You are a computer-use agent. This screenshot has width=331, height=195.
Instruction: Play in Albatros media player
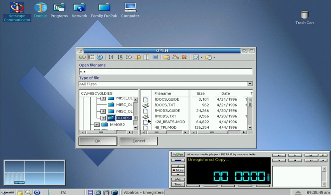click(x=295, y=156)
